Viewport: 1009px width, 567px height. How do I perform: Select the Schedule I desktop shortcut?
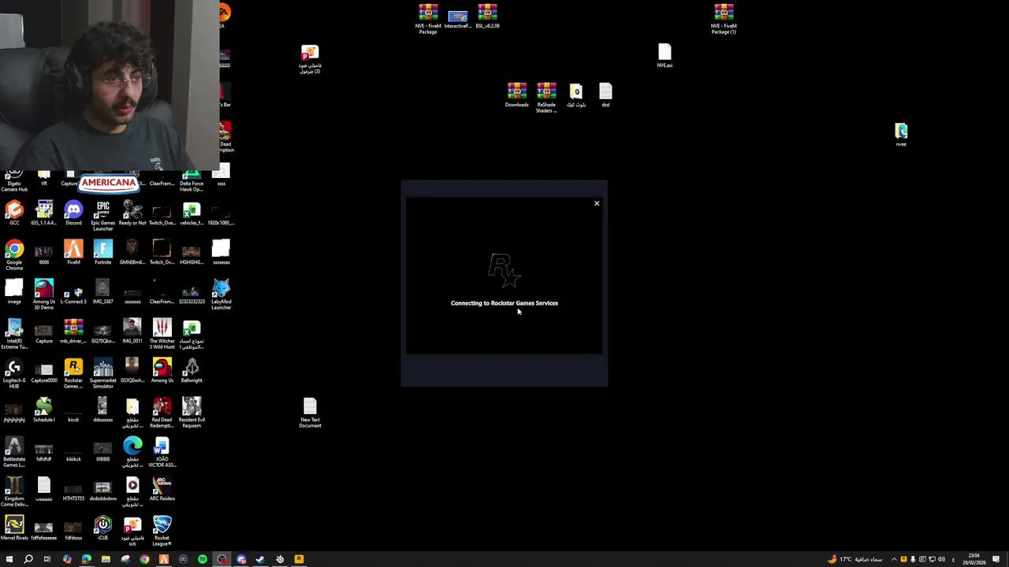point(44,410)
